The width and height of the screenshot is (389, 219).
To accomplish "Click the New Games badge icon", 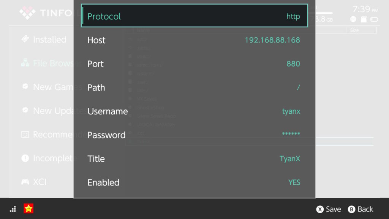I will 25,87.
